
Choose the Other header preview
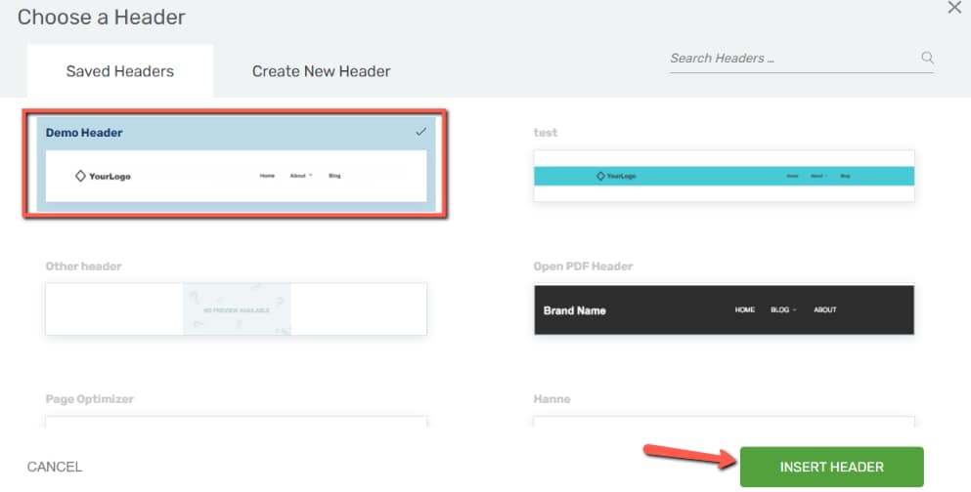(236, 309)
